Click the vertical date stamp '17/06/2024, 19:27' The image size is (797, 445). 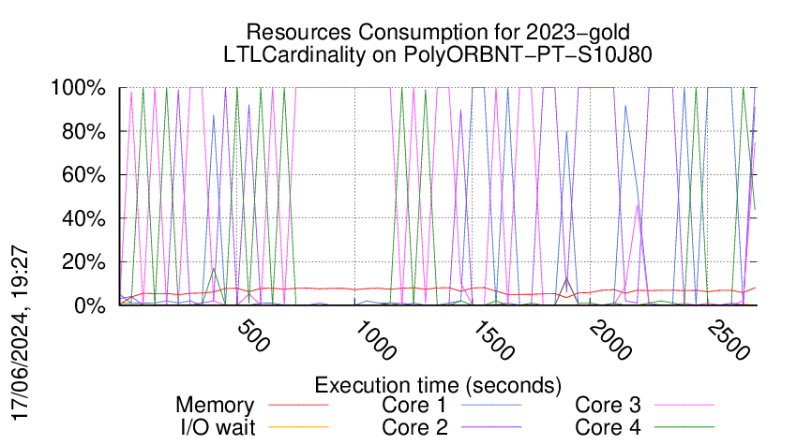coord(21,334)
